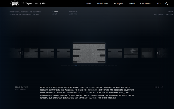Select thumbnail showing a pale terrain silhouette
174x109 pixels.
[x=148, y=53]
